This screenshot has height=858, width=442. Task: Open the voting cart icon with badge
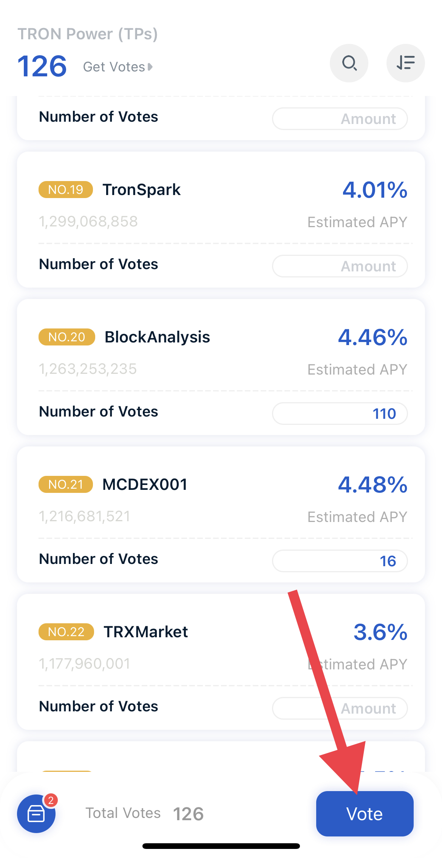click(37, 813)
